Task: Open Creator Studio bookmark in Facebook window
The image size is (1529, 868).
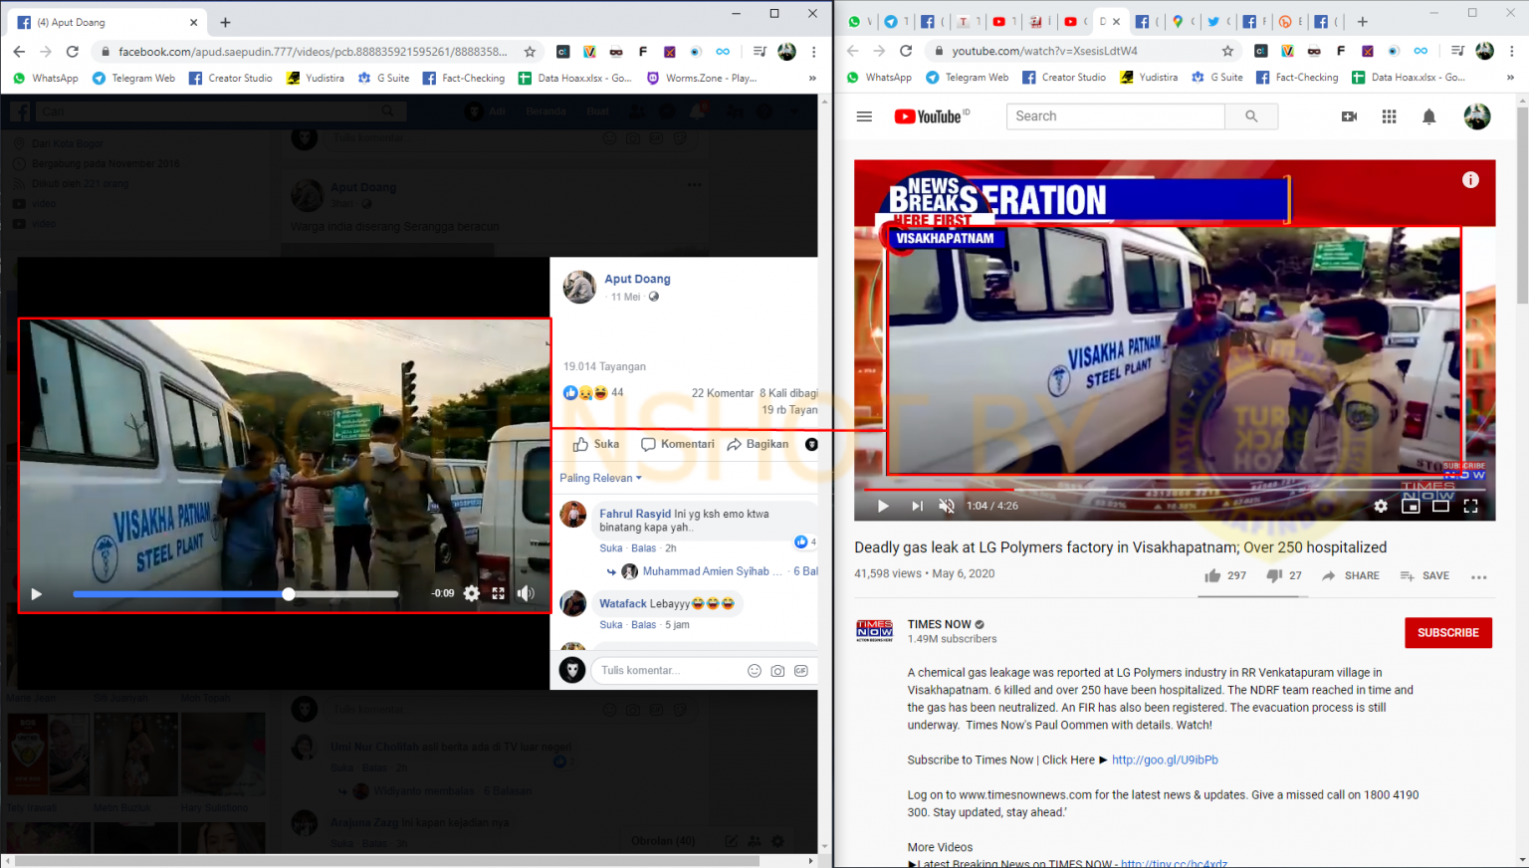Action: pos(231,78)
